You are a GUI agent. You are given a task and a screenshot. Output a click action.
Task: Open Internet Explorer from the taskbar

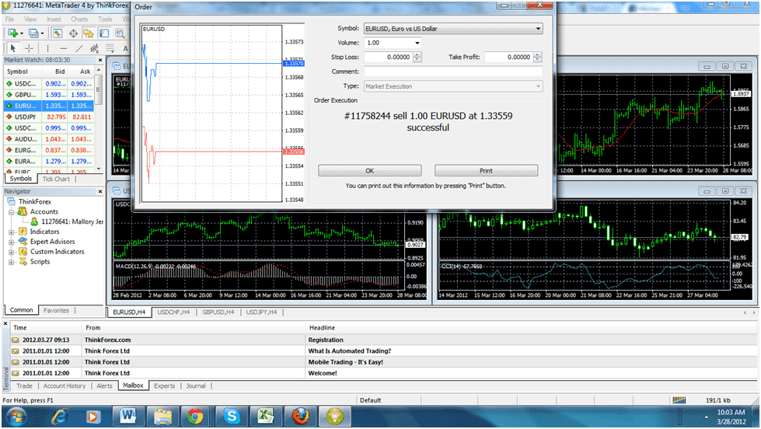[59, 417]
